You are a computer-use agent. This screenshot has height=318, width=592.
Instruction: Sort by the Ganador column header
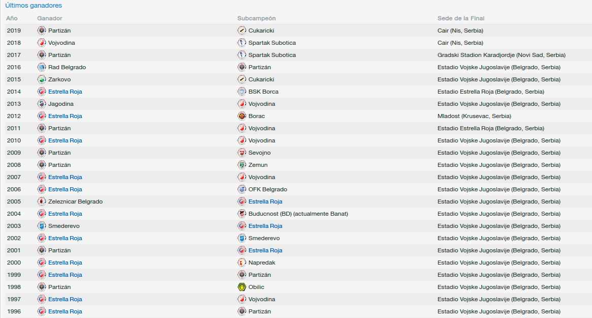click(49, 18)
